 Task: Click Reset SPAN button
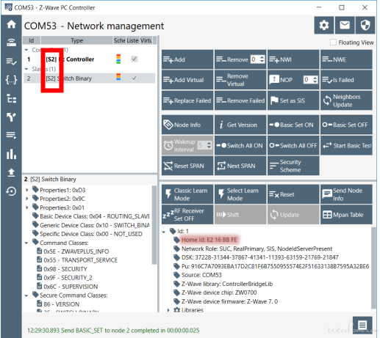point(187,166)
